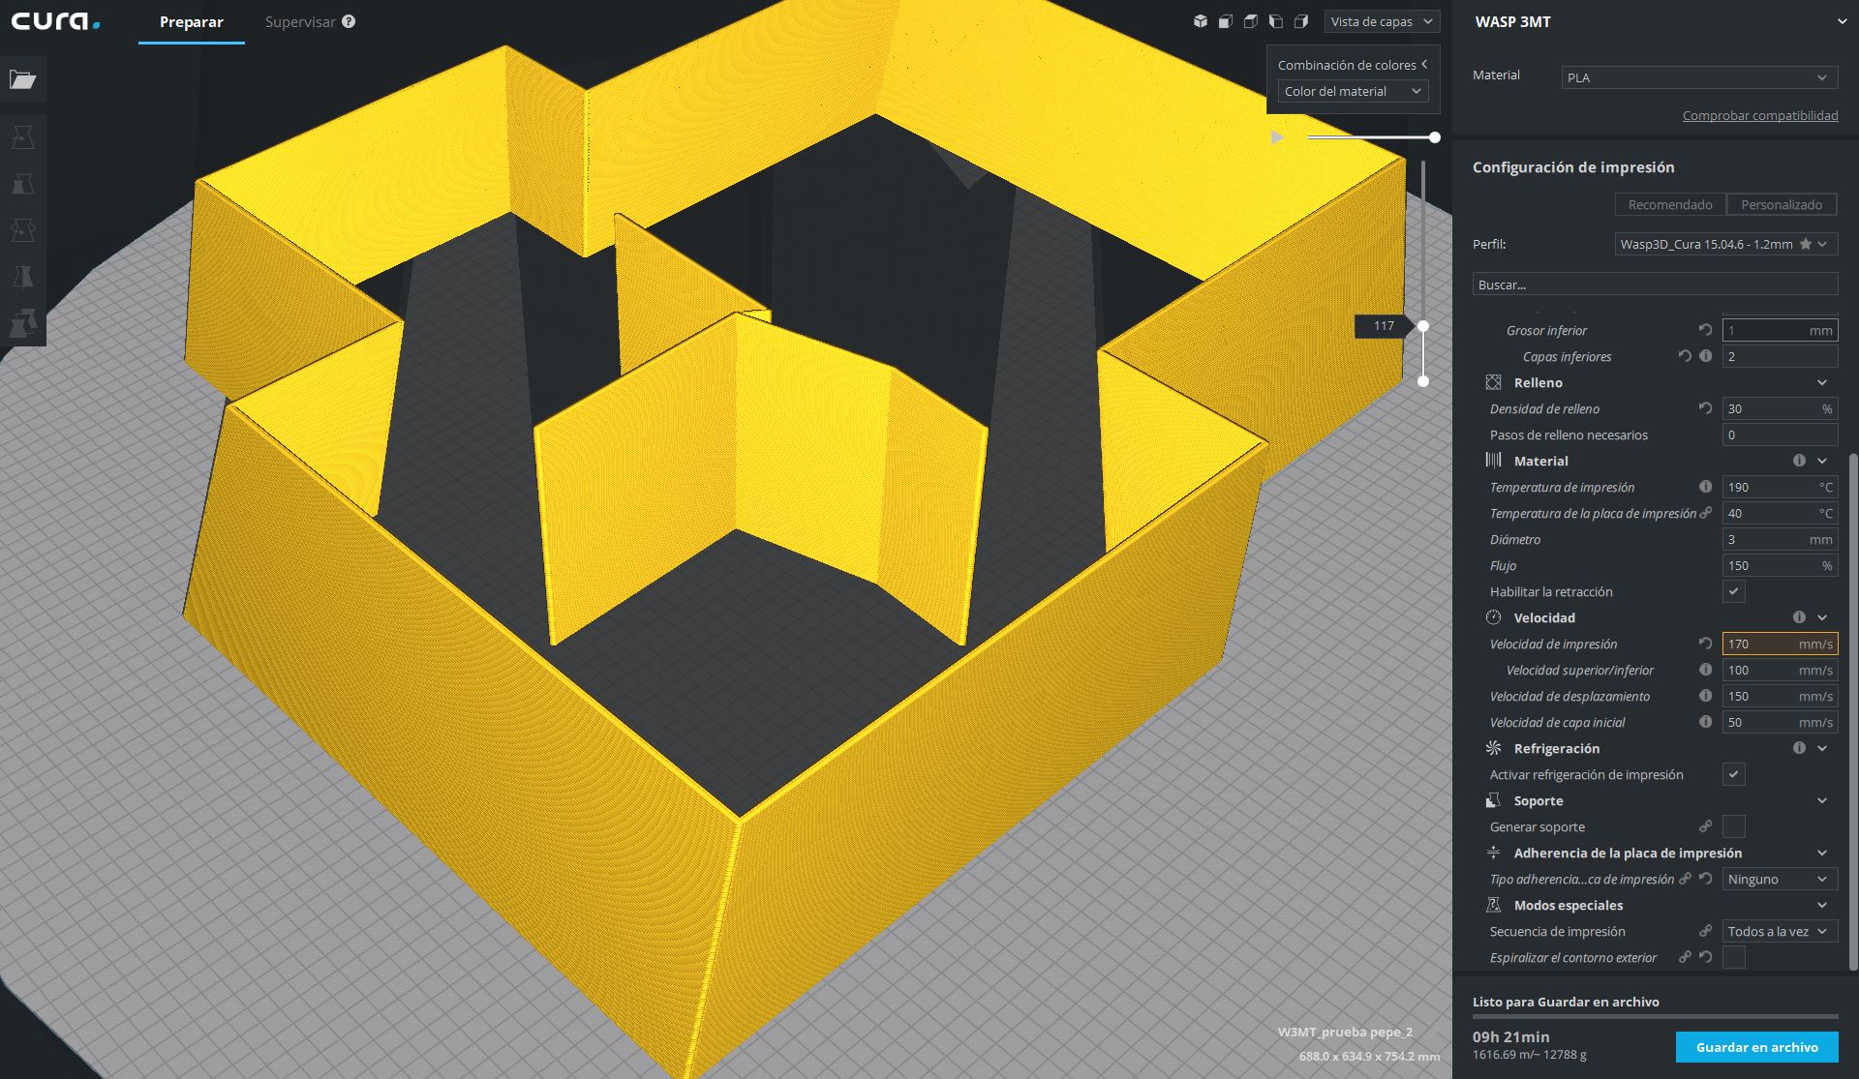Show info for Capas inferiores setting
Image resolution: width=1859 pixels, height=1079 pixels.
point(1705,356)
